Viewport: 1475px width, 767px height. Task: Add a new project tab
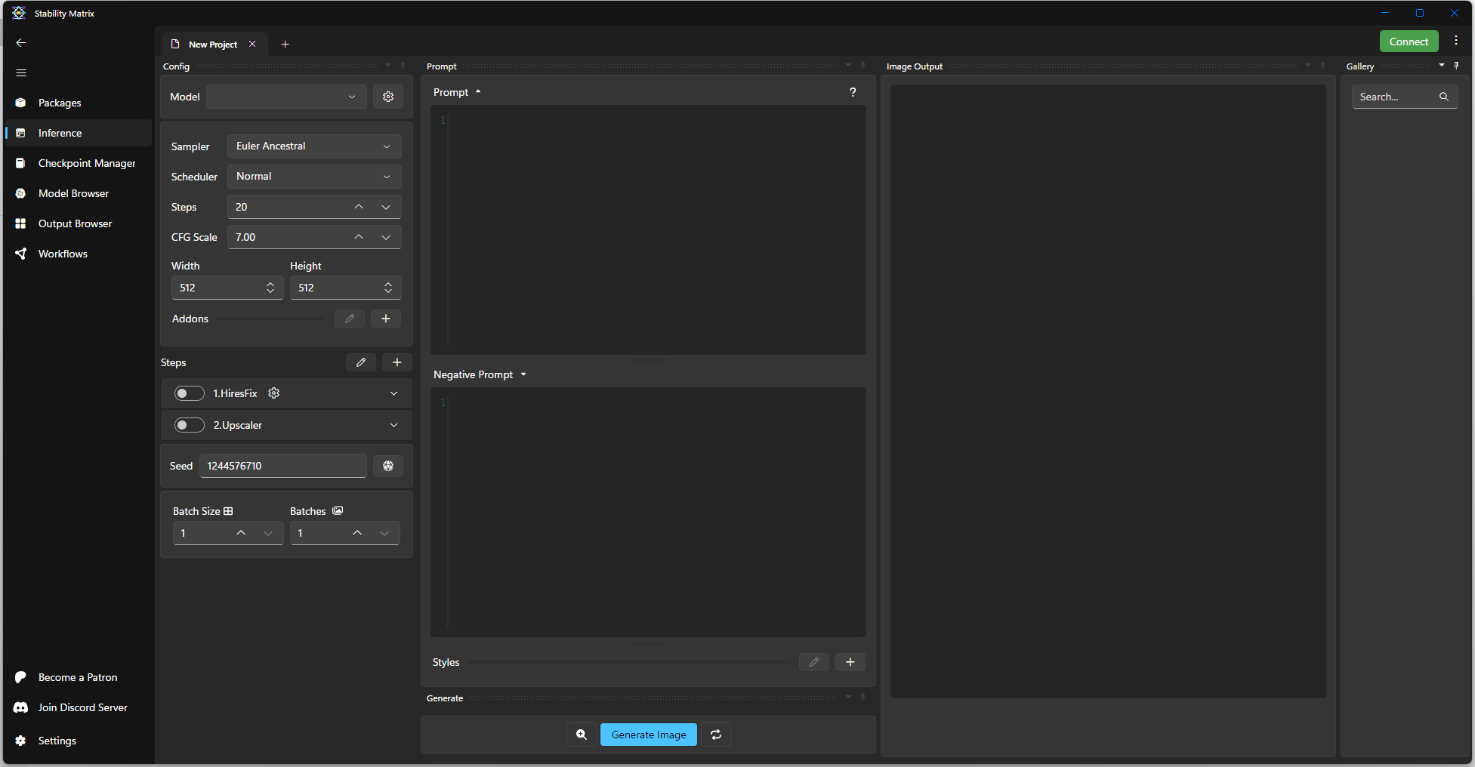(x=285, y=45)
